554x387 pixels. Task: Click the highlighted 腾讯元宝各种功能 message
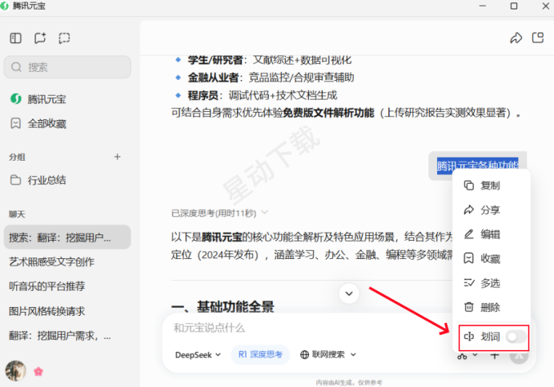click(478, 166)
